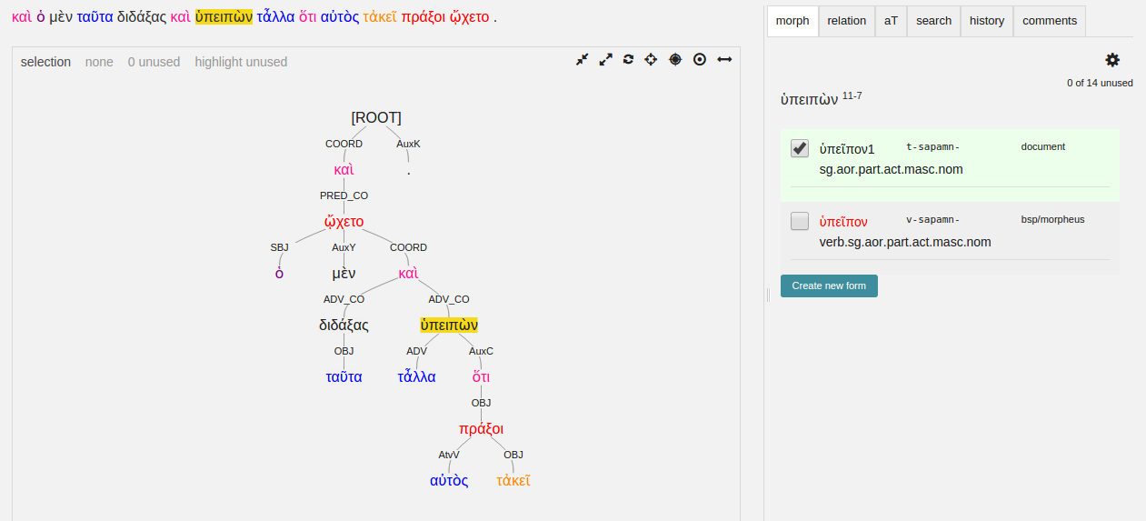Check the ὑπεῖπον1 document form checkbox
1146x521 pixels.
[x=800, y=148]
